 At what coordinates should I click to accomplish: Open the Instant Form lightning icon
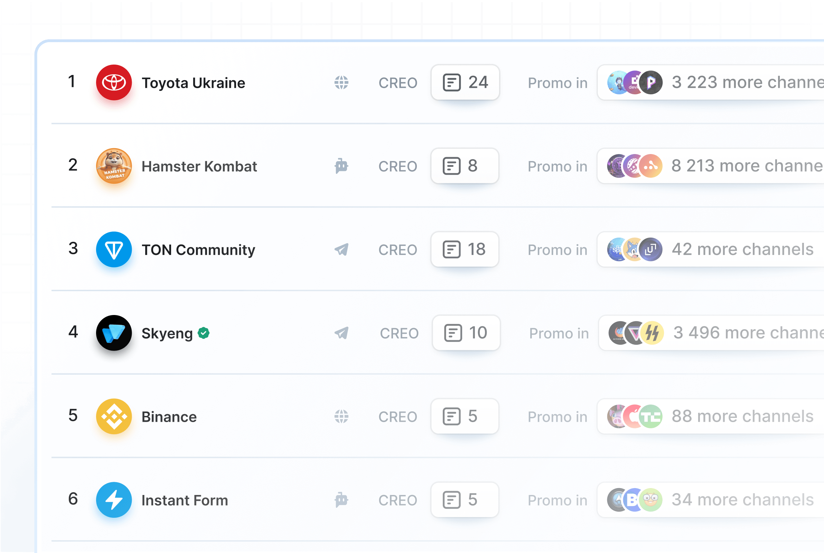(114, 500)
